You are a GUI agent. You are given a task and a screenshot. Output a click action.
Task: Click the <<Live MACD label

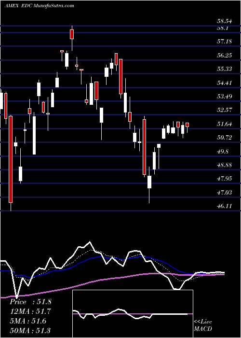click(203, 325)
